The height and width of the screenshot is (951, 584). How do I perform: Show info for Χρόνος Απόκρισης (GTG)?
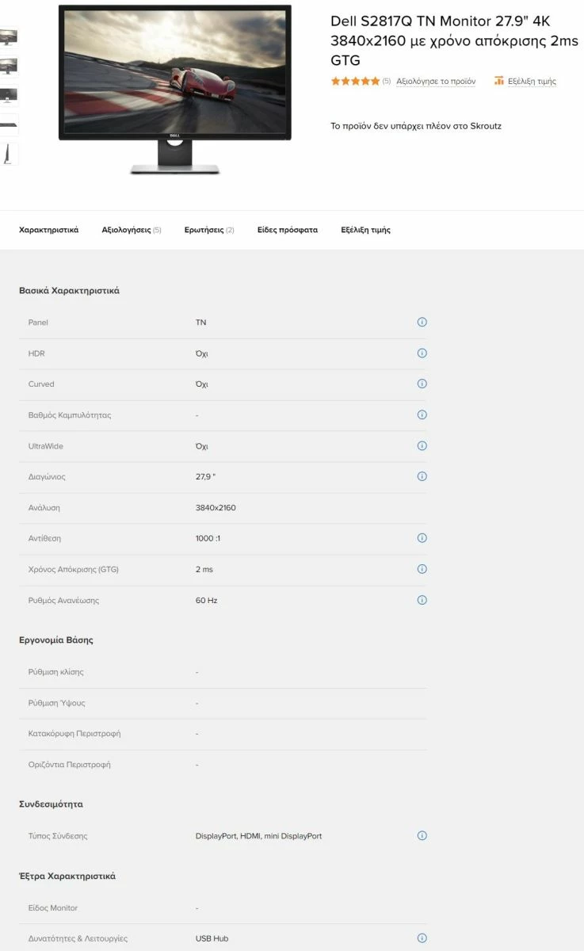(422, 569)
